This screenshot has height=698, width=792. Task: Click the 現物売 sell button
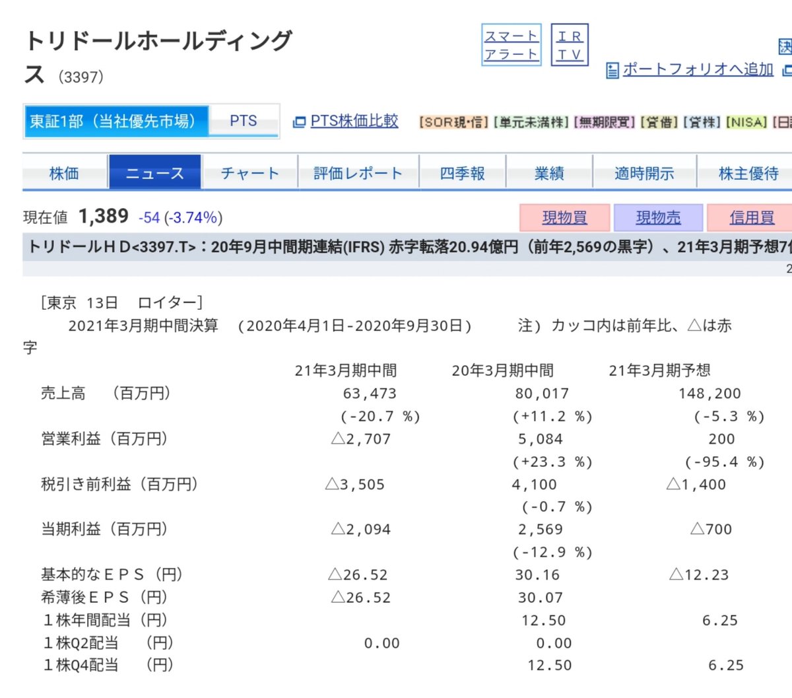tap(658, 217)
